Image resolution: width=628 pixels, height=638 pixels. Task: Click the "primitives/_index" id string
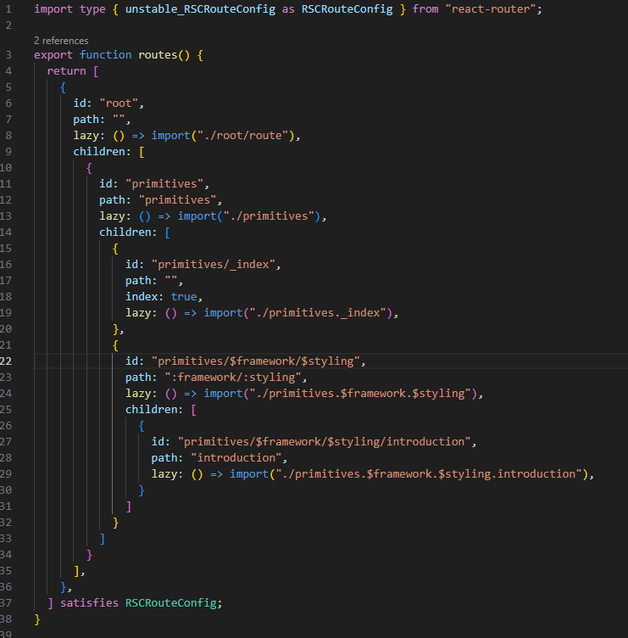[213, 265]
